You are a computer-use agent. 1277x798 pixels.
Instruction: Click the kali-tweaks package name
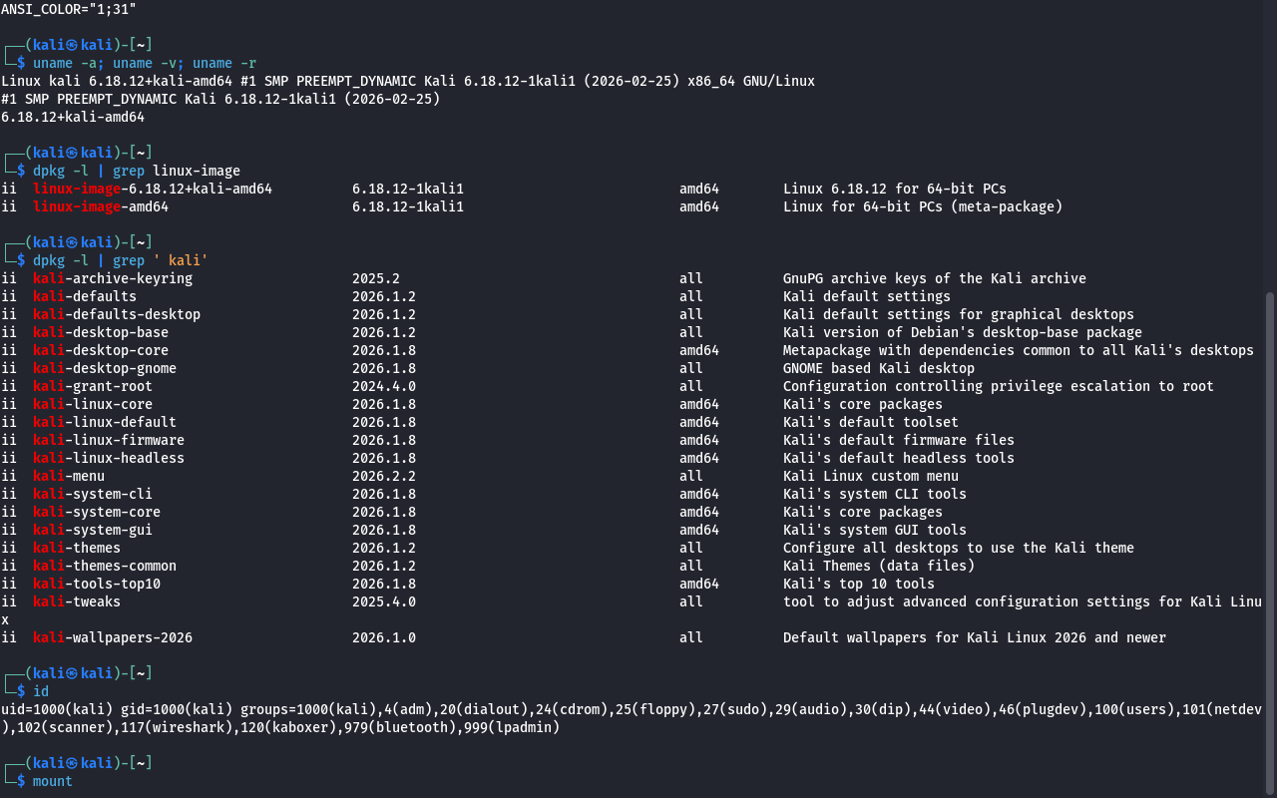click(x=77, y=601)
